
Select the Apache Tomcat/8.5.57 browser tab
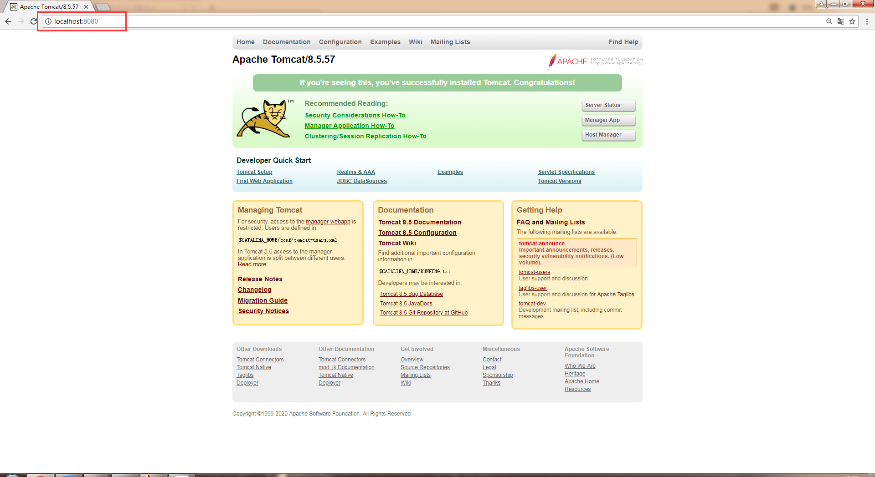coord(49,7)
